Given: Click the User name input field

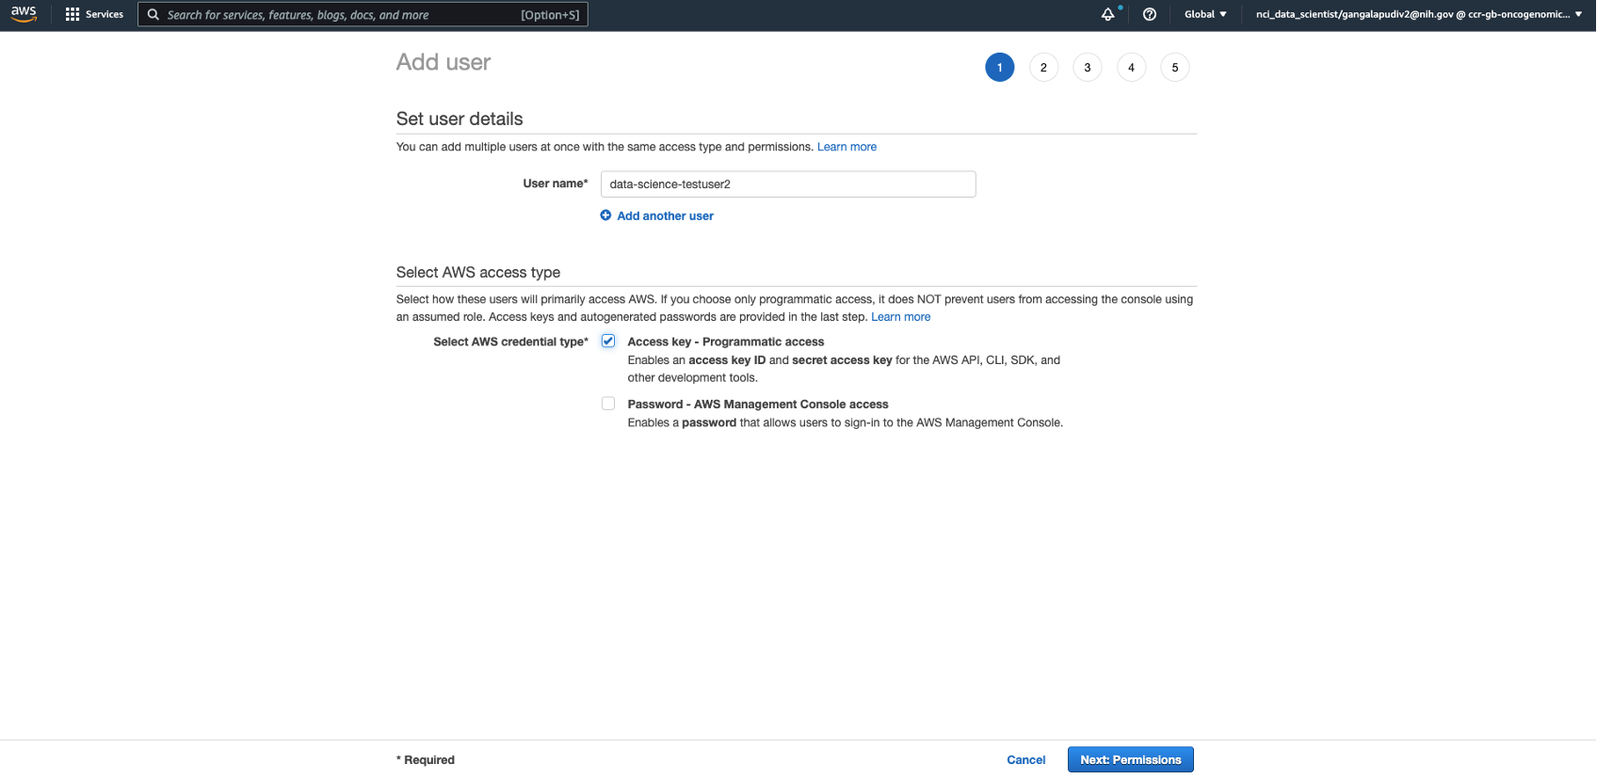Looking at the screenshot, I should pyautogui.click(x=787, y=184).
